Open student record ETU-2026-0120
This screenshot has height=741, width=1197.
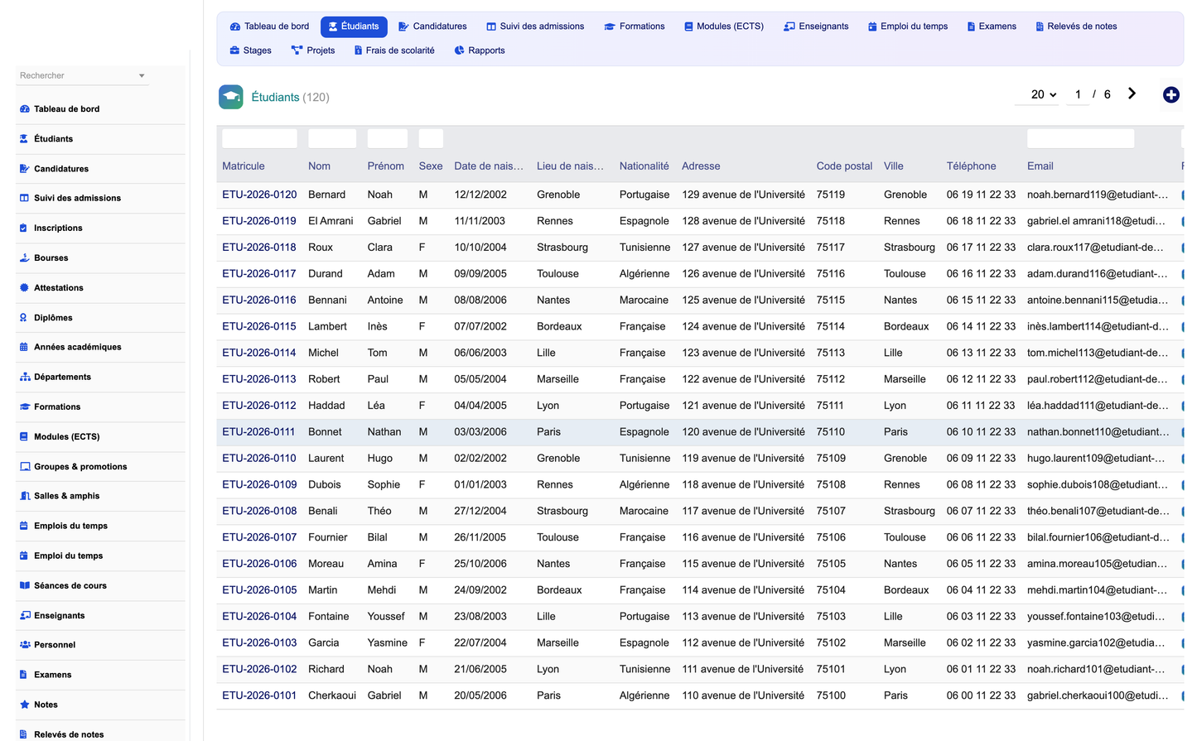coord(259,195)
